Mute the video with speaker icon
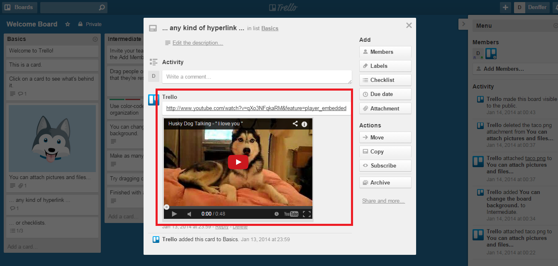The width and height of the screenshot is (558, 266). [x=189, y=214]
